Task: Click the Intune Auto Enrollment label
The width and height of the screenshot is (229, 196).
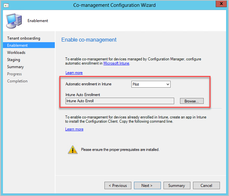Action: 83,95
